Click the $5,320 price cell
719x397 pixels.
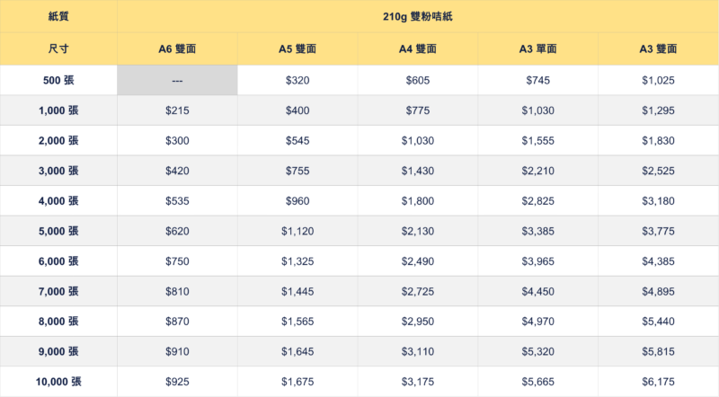point(537,351)
